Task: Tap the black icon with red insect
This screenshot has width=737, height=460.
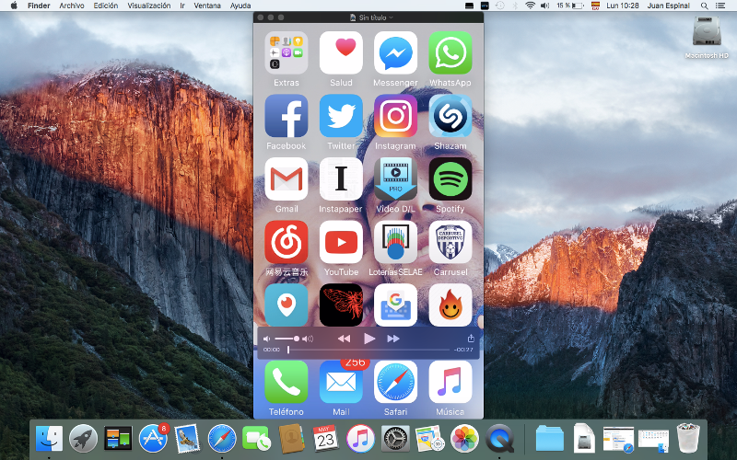Action: pyautogui.click(x=341, y=305)
